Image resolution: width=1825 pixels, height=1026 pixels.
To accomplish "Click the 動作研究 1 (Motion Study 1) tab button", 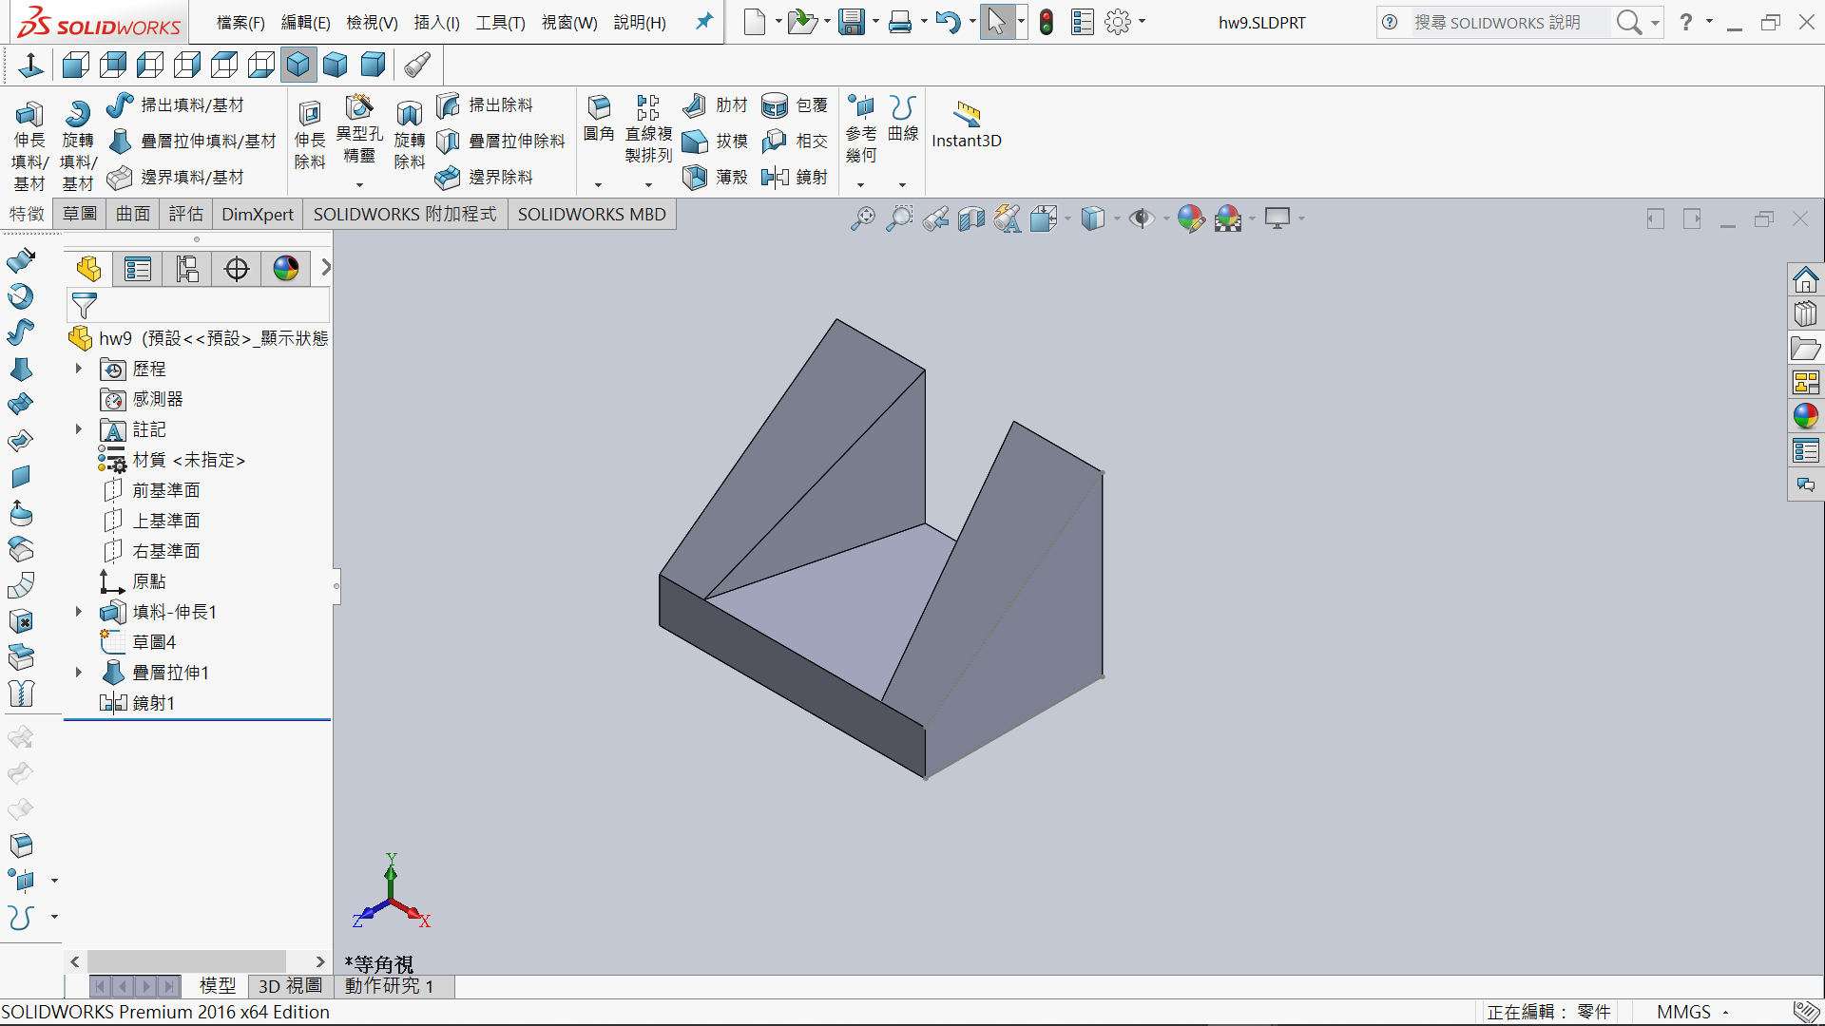I will click(x=389, y=986).
